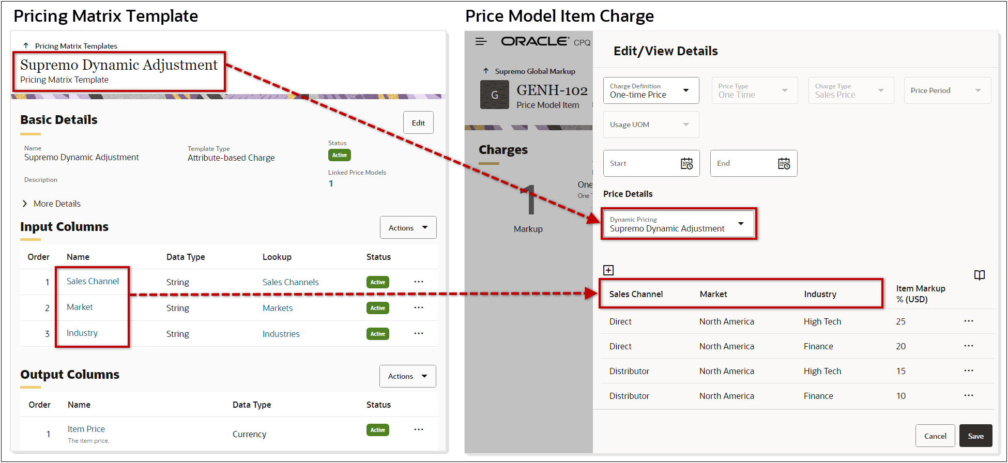Expand the More Details section

(x=25, y=204)
